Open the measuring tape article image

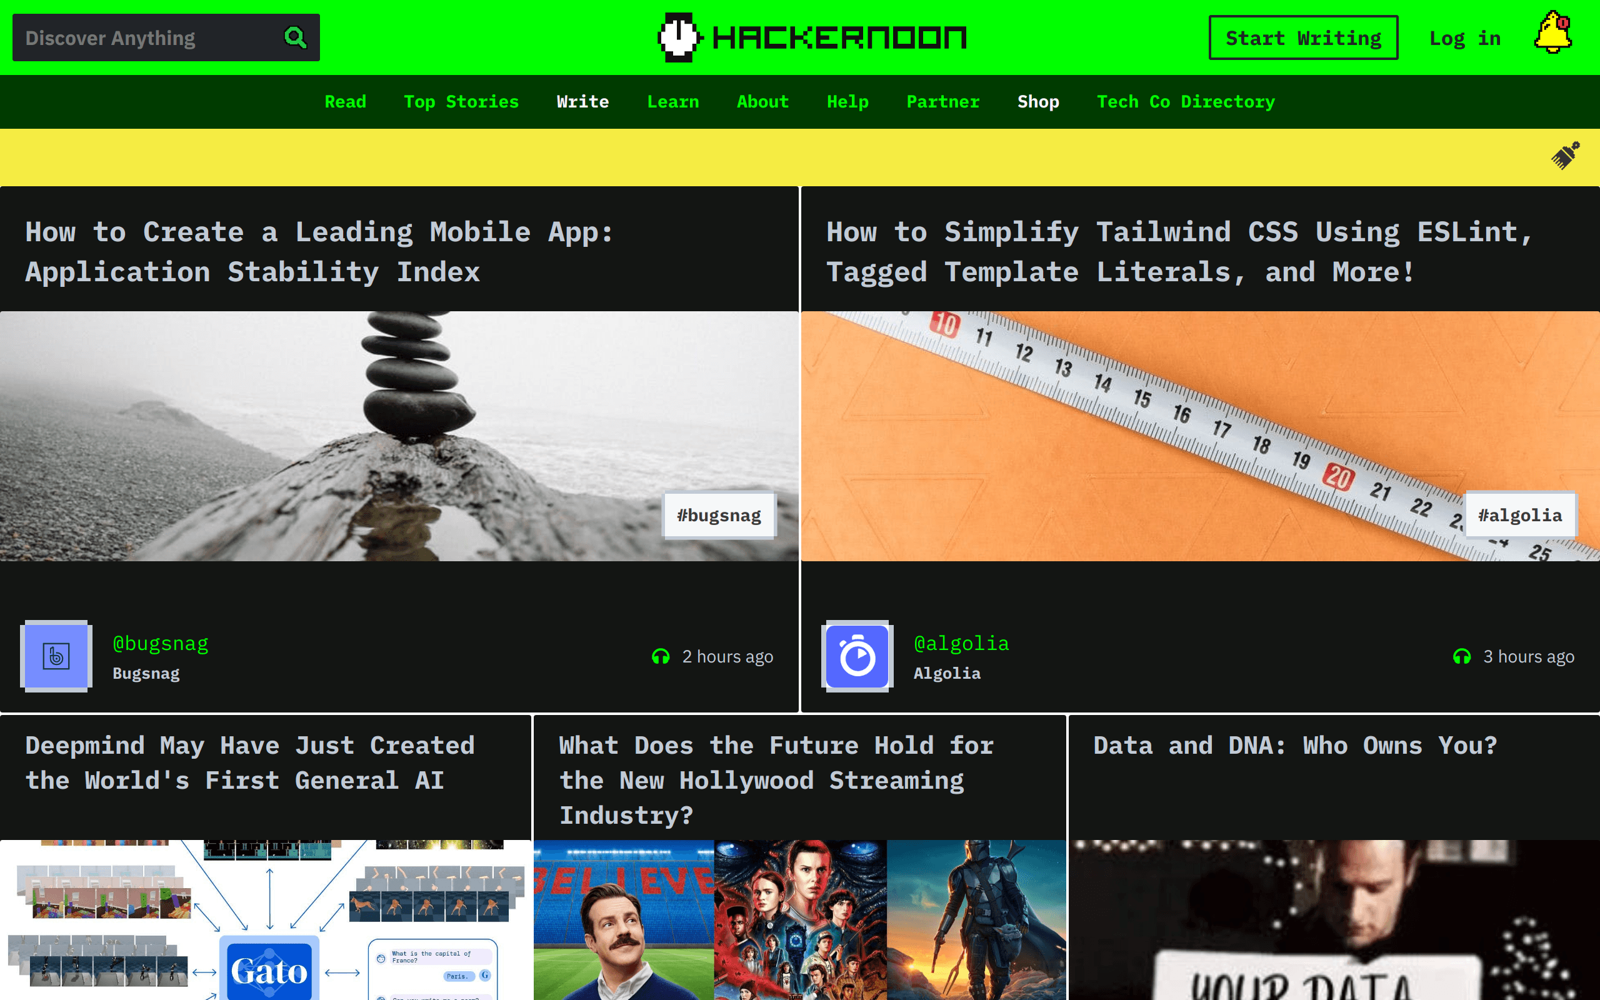[x=1201, y=436]
